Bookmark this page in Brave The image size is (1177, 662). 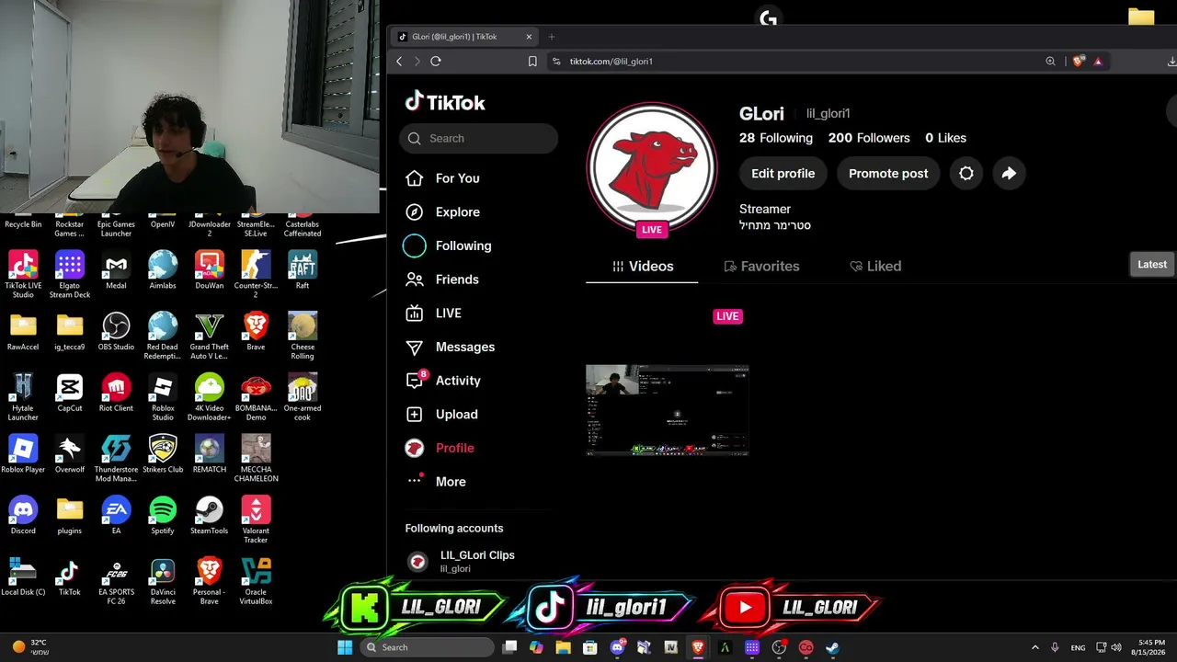click(x=532, y=62)
